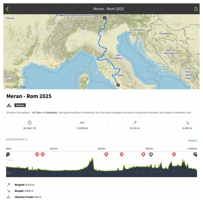Click the arrow icon next to Bergab label
This screenshot has height=203, width=203.
8,191
